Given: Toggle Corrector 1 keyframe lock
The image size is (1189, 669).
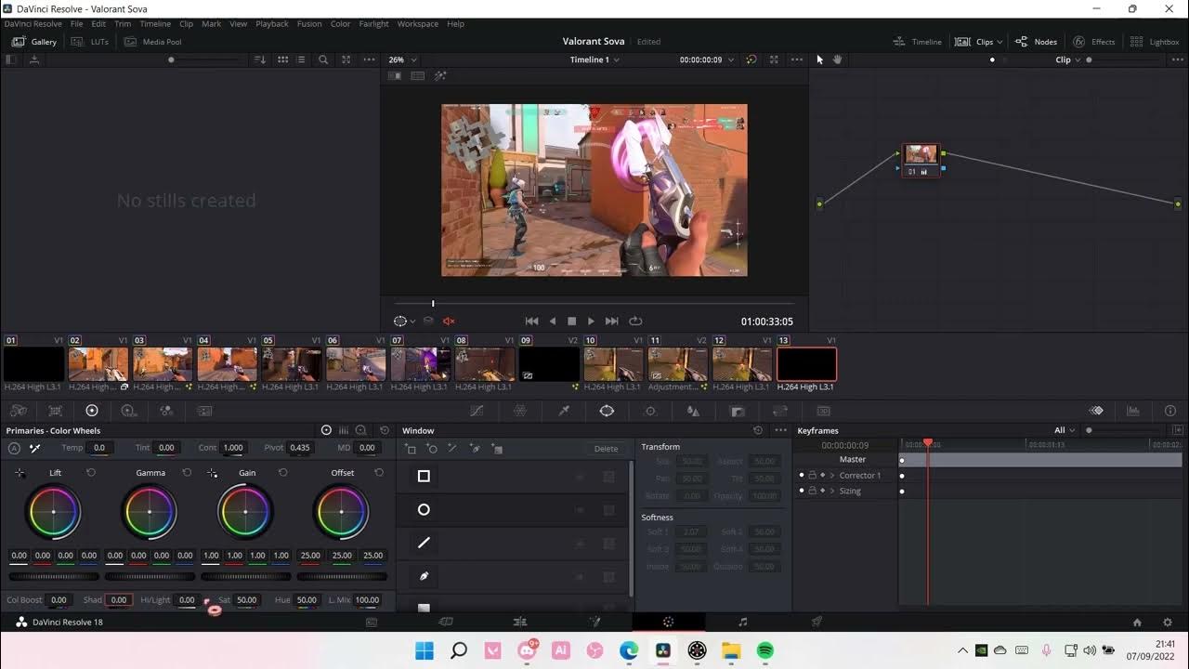Looking at the screenshot, I should click(x=812, y=475).
